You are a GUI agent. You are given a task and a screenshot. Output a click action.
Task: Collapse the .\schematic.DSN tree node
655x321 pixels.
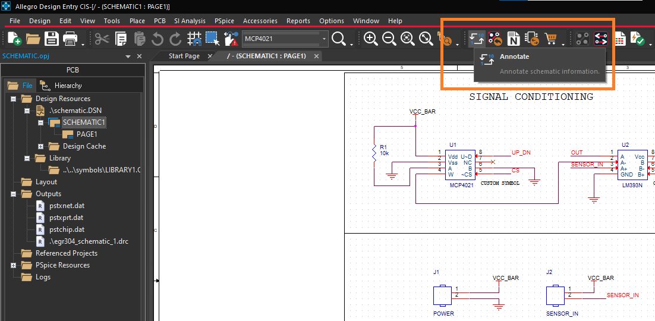pos(27,111)
